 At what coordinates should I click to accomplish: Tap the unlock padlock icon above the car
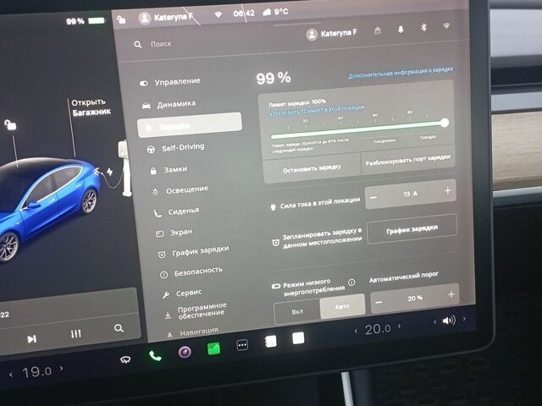point(10,124)
